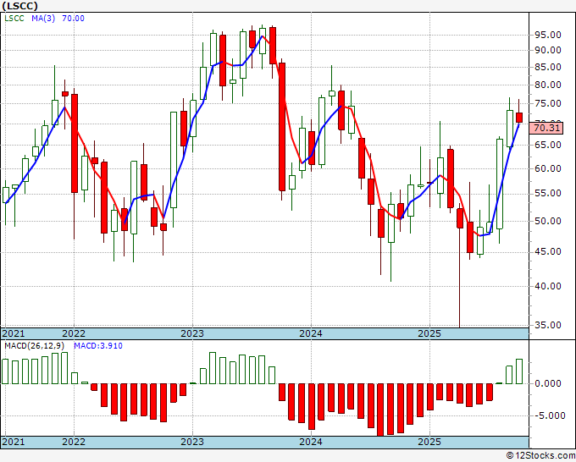The width and height of the screenshot is (576, 462).
Task: Click the 12Stocks.com copyright text
Action: pos(540,456)
